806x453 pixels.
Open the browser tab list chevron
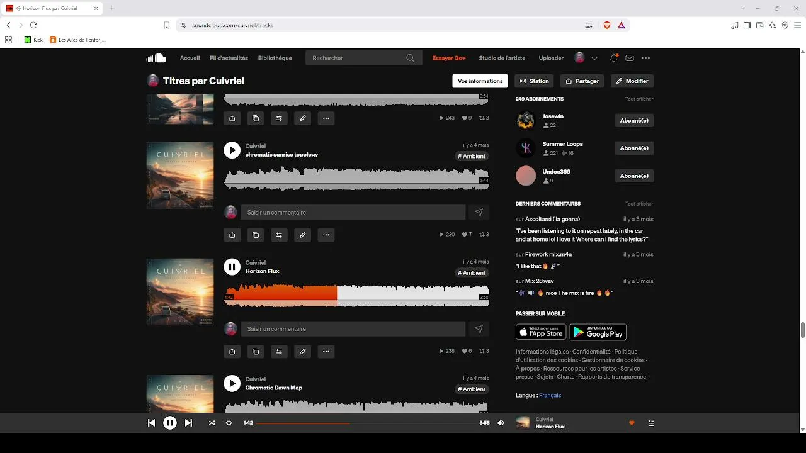pyautogui.click(x=743, y=8)
